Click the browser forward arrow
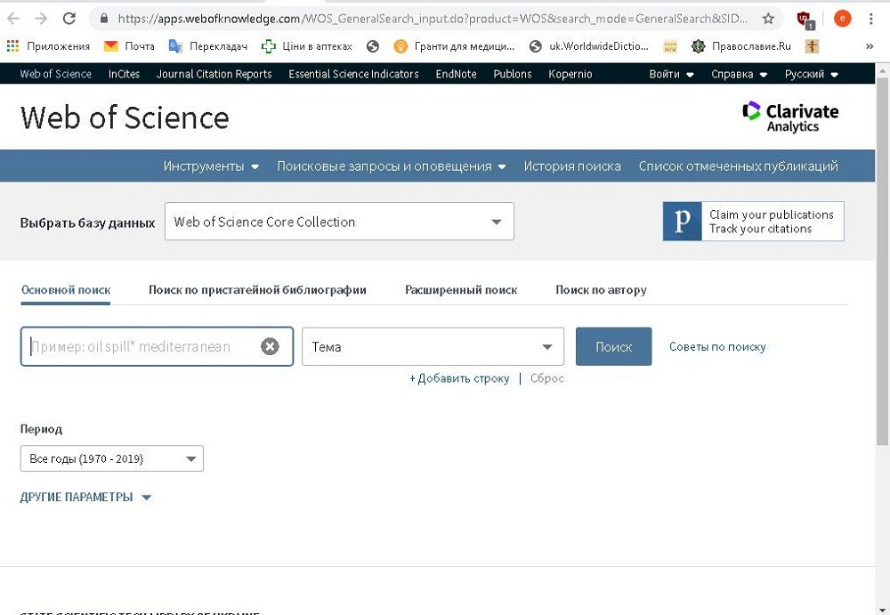The image size is (890, 615). pos(41,19)
